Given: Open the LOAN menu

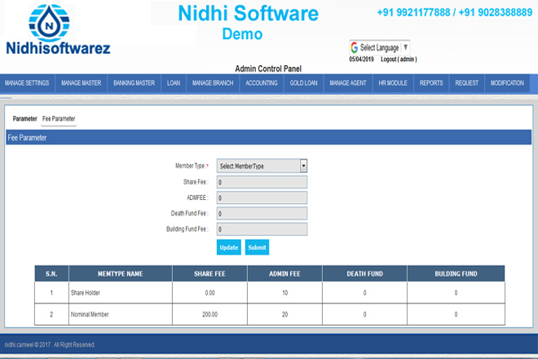Looking at the screenshot, I should tap(174, 83).
